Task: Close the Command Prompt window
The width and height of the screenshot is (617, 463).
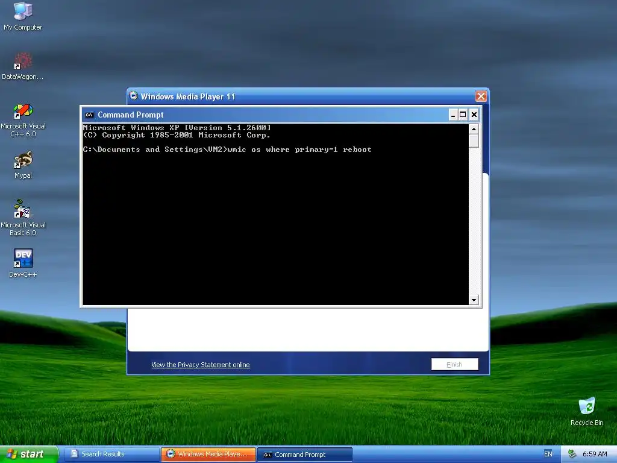Action: 474,115
